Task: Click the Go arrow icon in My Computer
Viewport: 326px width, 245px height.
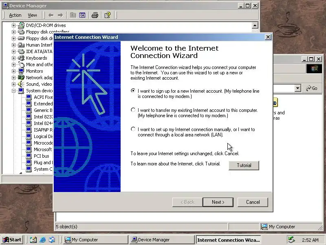Action: [308, 88]
